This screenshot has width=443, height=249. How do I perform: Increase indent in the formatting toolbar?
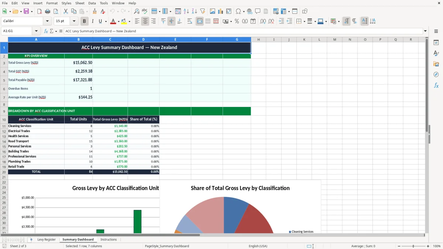tap(281, 21)
